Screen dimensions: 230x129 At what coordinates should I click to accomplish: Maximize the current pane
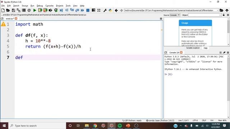pos(93,10)
